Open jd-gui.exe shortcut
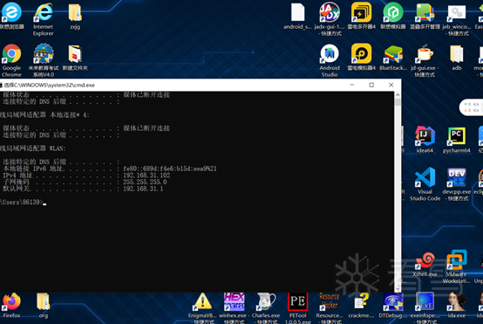 pyautogui.click(x=425, y=60)
